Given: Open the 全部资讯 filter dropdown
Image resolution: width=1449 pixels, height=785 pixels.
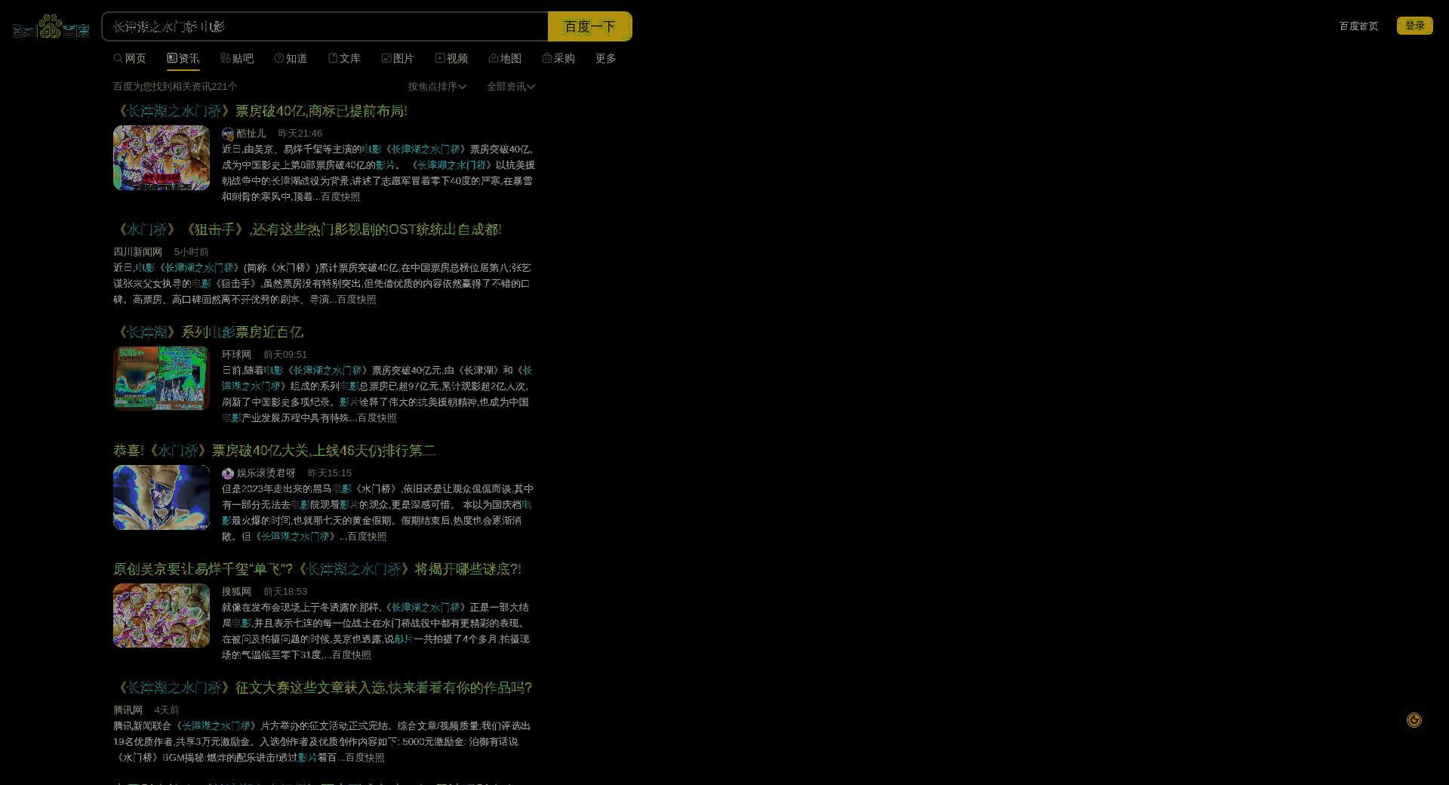Looking at the screenshot, I should pyautogui.click(x=511, y=87).
